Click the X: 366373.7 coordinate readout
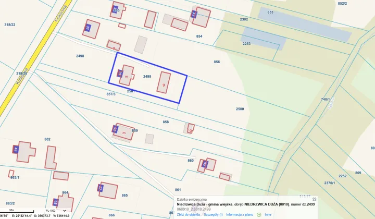 42,216
